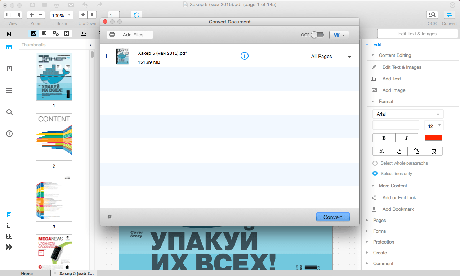Image resolution: width=460 pixels, height=276 pixels.
Task: Open the Arial font dropdown
Action: coord(408,114)
